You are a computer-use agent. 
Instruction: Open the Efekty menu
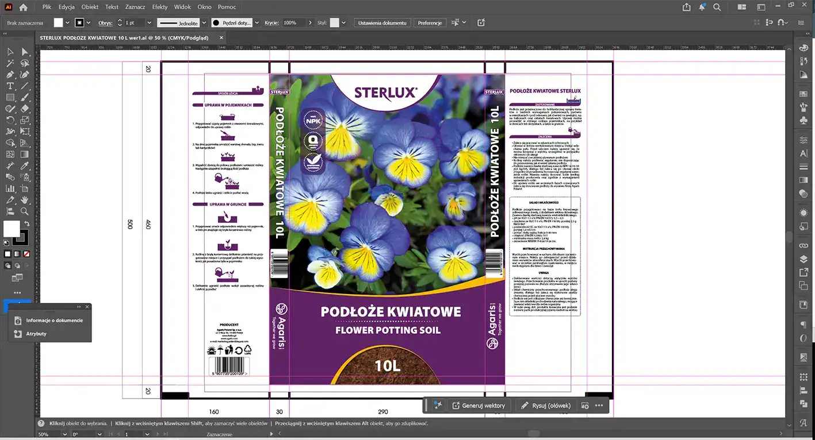160,7
